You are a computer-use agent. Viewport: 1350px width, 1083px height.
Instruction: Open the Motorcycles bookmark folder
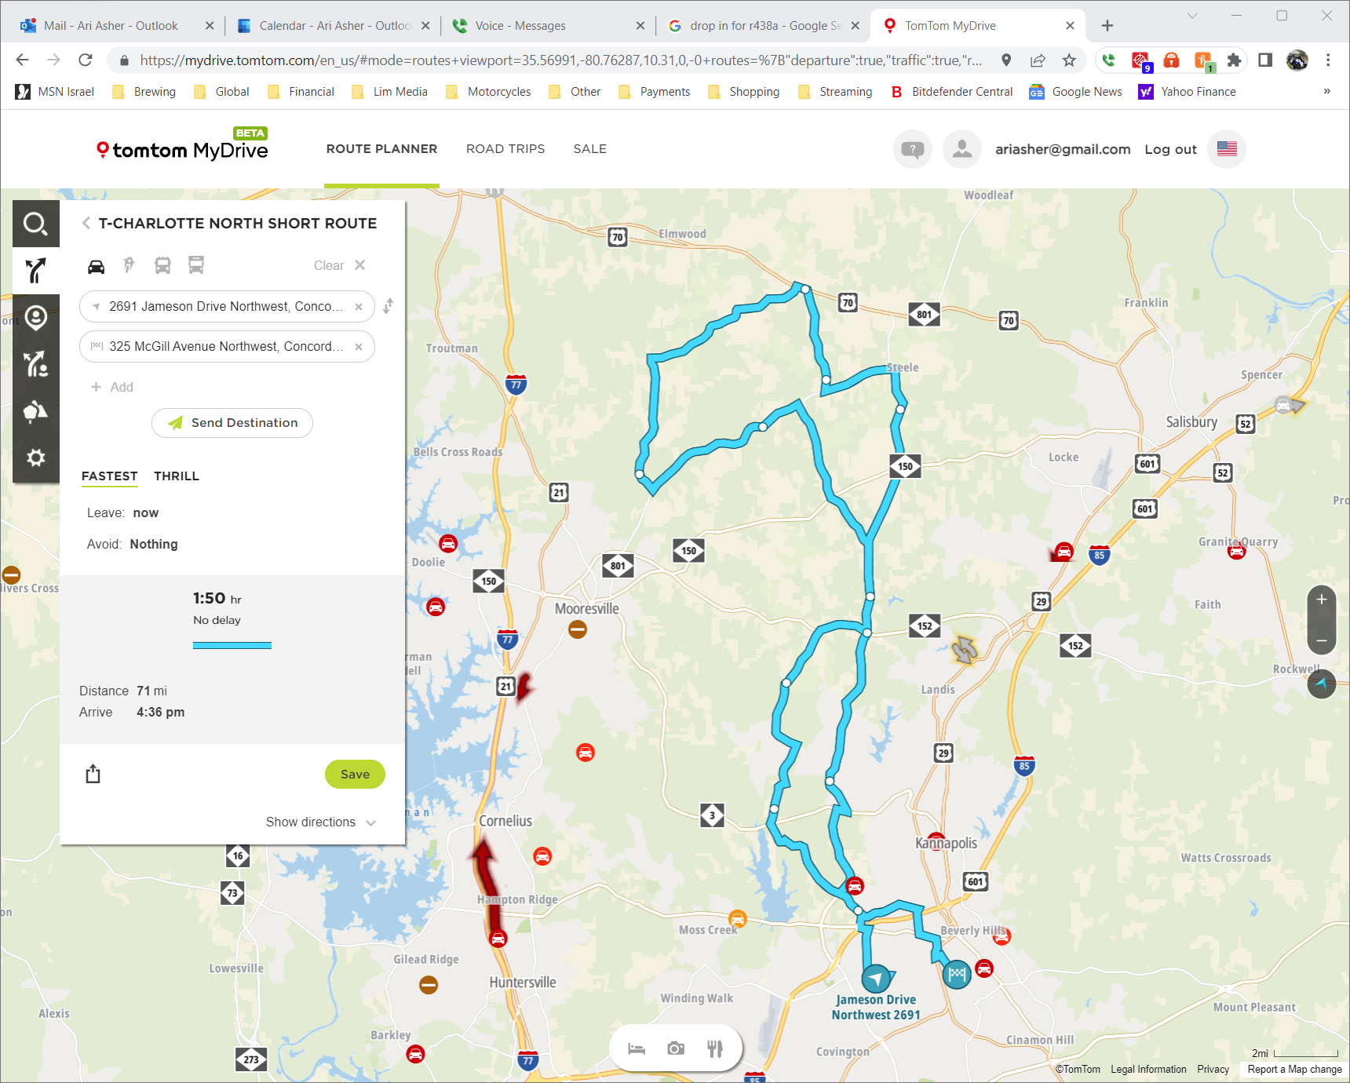tap(488, 92)
